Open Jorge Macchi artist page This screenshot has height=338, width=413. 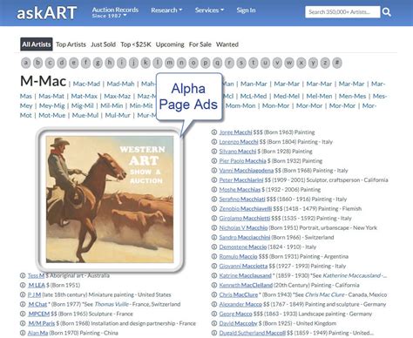(x=235, y=132)
